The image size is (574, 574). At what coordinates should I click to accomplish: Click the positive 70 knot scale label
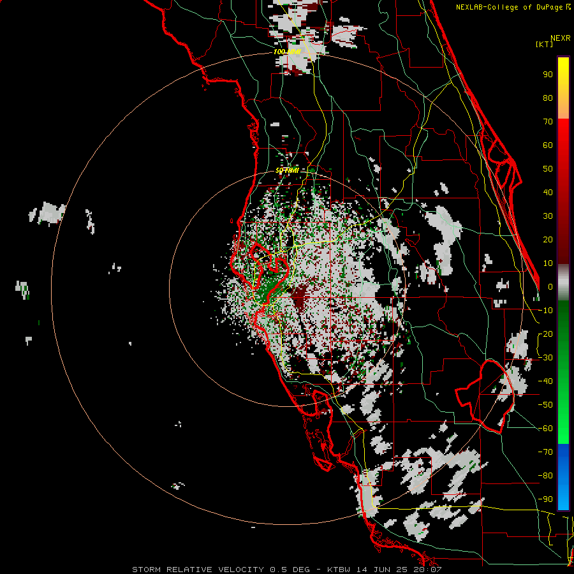click(548, 122)
